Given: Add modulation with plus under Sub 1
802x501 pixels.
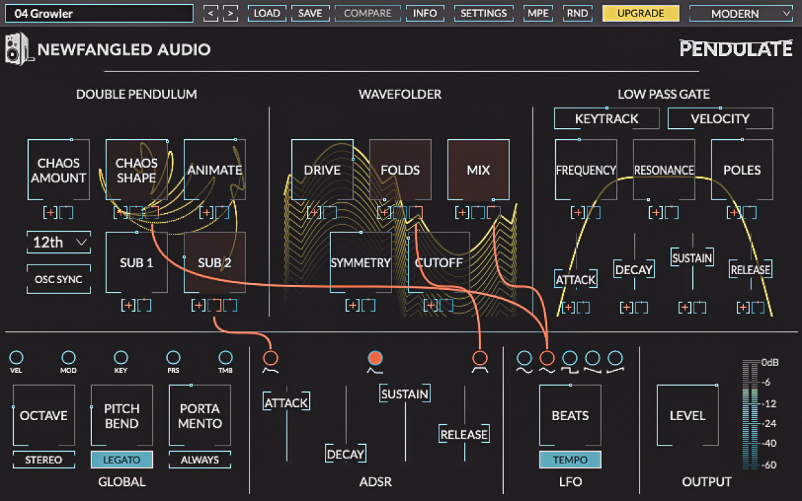Looking at the screenshot, I should click(x=128, y=306).
